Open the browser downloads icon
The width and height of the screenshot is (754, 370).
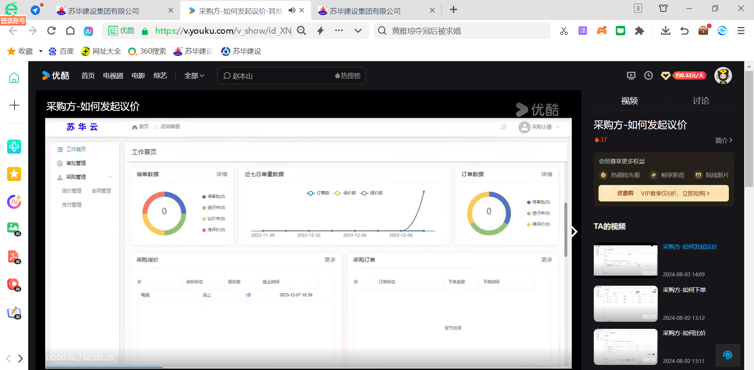(665, 31)
